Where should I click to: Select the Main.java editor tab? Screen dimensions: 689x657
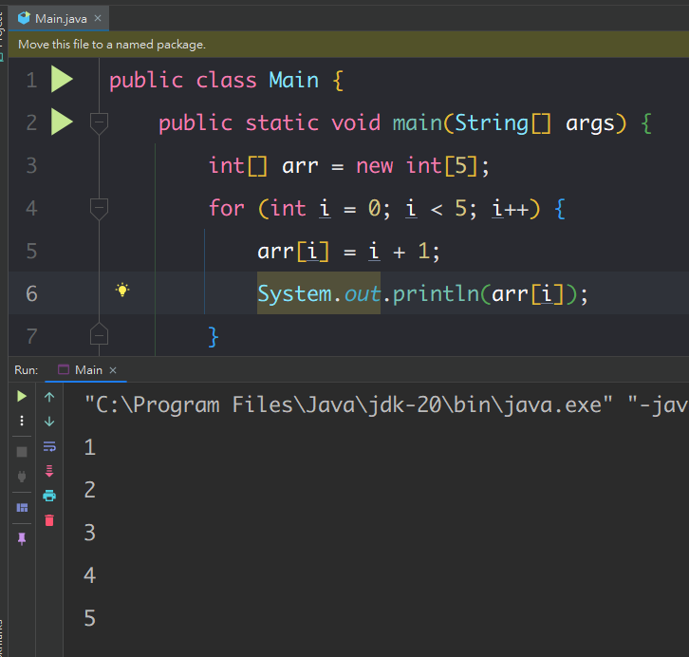(59, 19)
